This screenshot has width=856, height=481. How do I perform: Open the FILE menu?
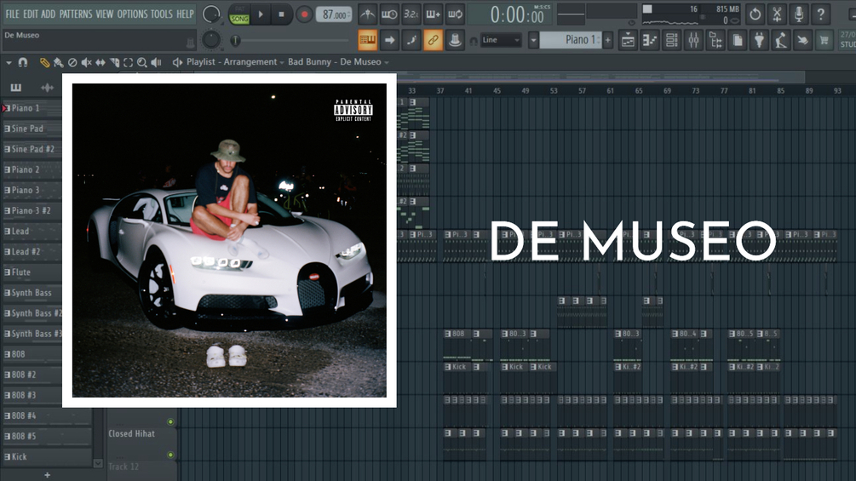tap(12, 14)
